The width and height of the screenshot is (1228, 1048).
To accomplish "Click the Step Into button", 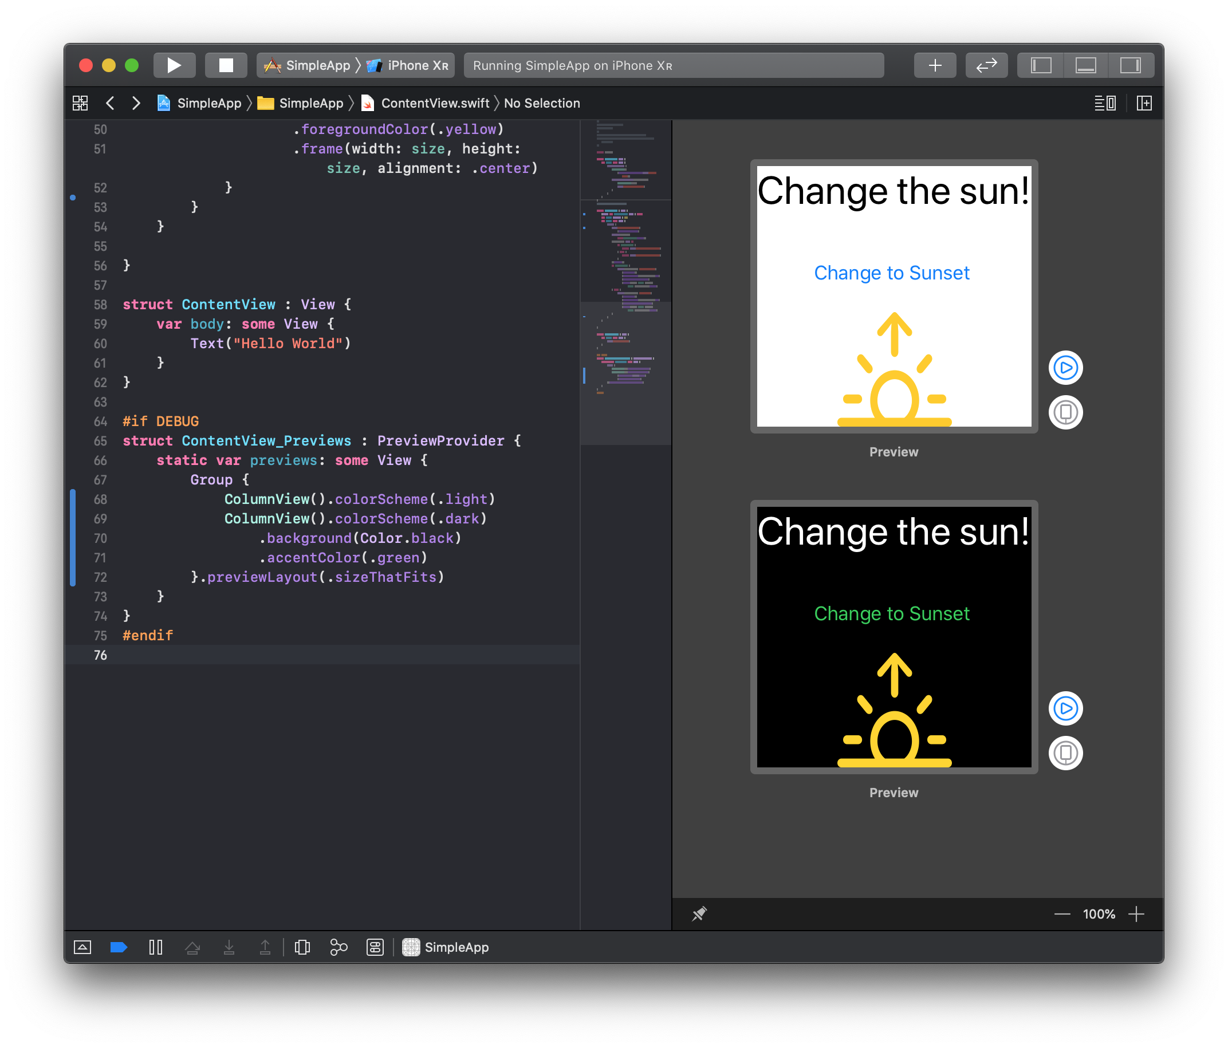I will coord(229,947).
